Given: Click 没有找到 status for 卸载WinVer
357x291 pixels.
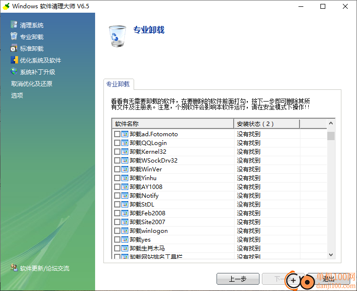Looking at the screenshot, I should pyautogui.click(x=249, y=169).
